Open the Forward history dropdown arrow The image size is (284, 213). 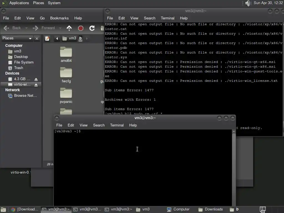click(60, 28)
